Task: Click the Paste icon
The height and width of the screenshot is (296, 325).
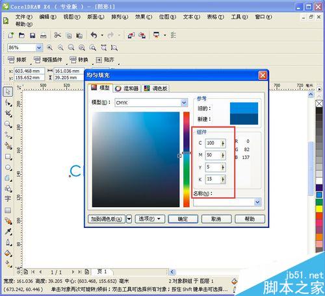Action: 79,35
